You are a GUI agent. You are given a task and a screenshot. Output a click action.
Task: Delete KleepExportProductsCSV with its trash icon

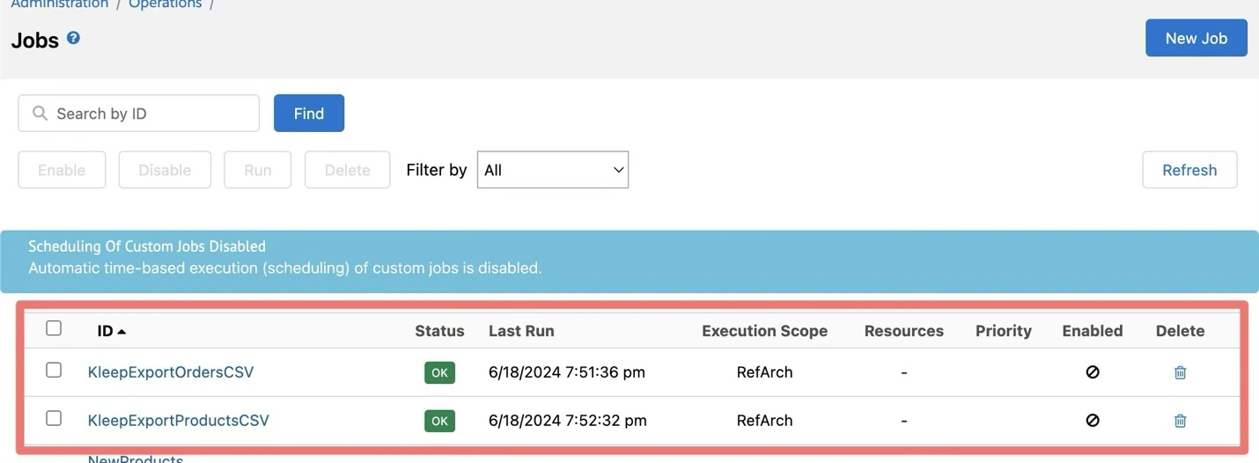click(1180, 421)
